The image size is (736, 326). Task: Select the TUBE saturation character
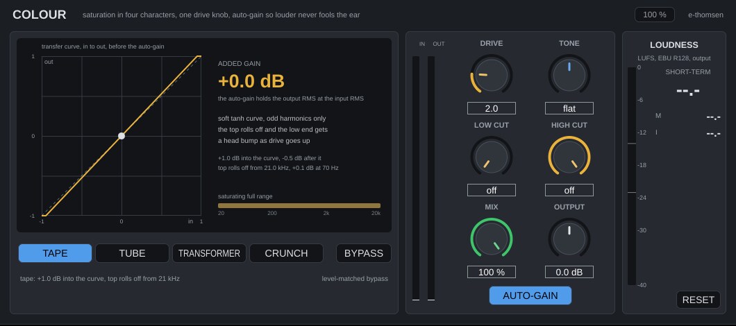tap(132, 253)
